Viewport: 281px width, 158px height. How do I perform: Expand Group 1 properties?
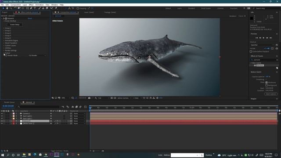(4, 28)
